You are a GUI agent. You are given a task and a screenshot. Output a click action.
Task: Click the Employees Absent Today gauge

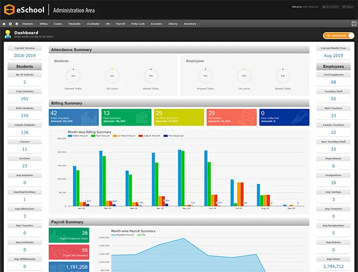pos(283,76)
